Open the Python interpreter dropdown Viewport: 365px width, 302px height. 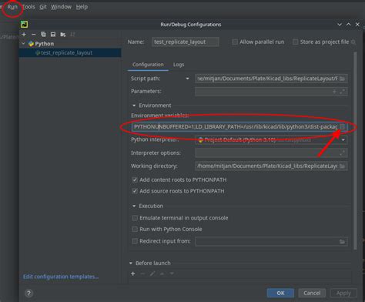coord(343,140)
